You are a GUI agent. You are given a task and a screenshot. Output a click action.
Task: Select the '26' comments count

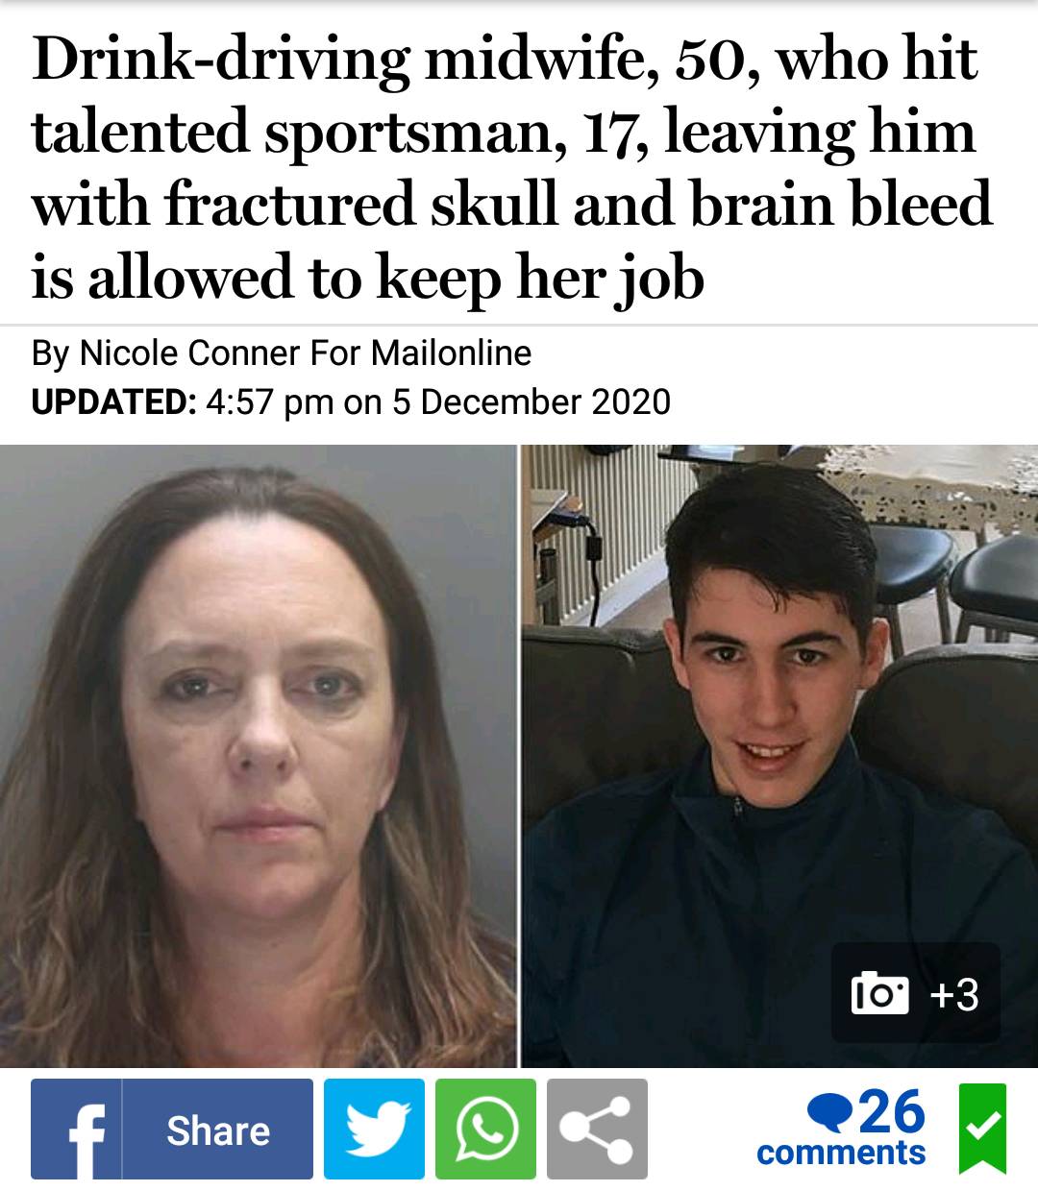pyautogui.click(x=890, y=1111)
